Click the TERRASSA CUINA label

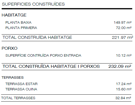click(x=21, y=89)
